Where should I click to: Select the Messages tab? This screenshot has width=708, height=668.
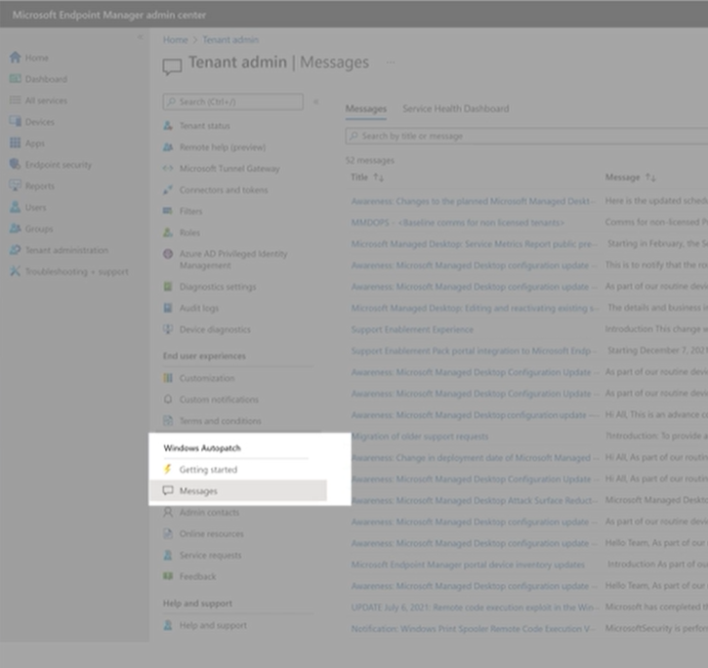[x=365, y=108]
